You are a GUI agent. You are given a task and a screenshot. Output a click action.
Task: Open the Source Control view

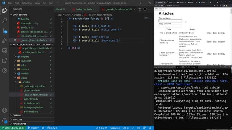pyautogui.click(x=4, y=30)
